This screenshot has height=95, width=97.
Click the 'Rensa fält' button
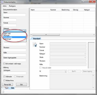coord(8,85)
